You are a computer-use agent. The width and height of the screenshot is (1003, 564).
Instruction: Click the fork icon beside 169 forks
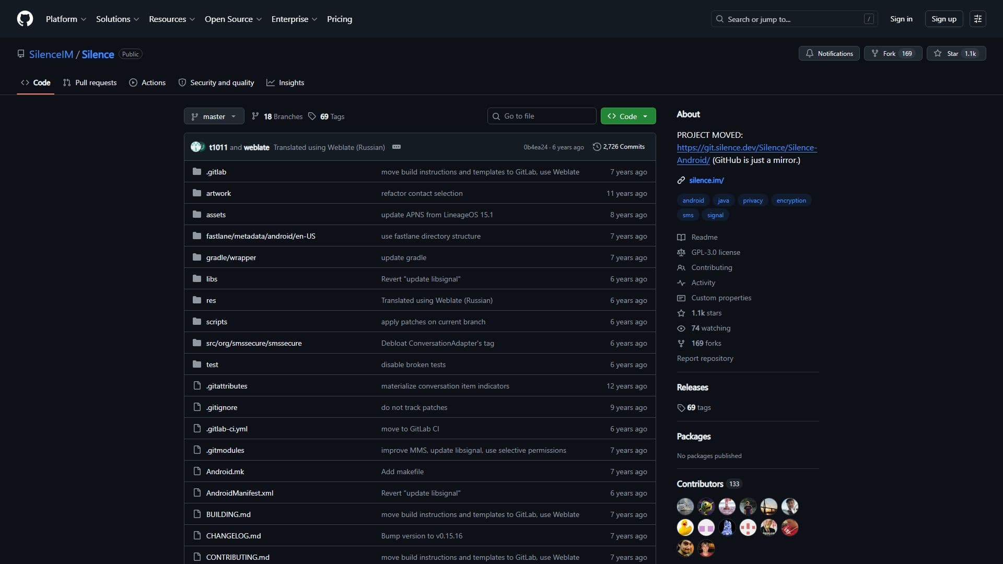coord(681,343)
